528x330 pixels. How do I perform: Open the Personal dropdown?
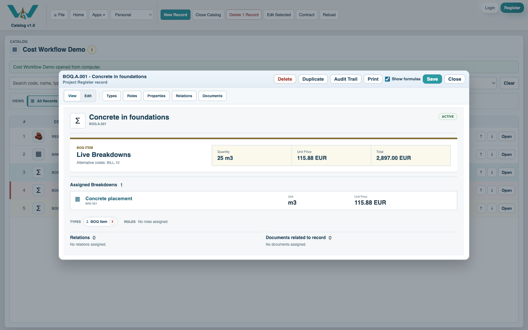coord(132,15)
